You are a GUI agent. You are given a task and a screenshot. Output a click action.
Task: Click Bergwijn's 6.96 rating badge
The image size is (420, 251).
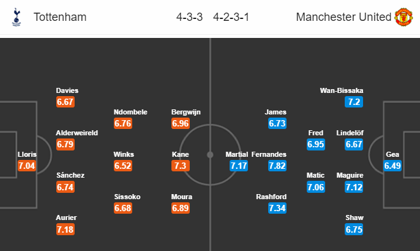click(180, 123)
